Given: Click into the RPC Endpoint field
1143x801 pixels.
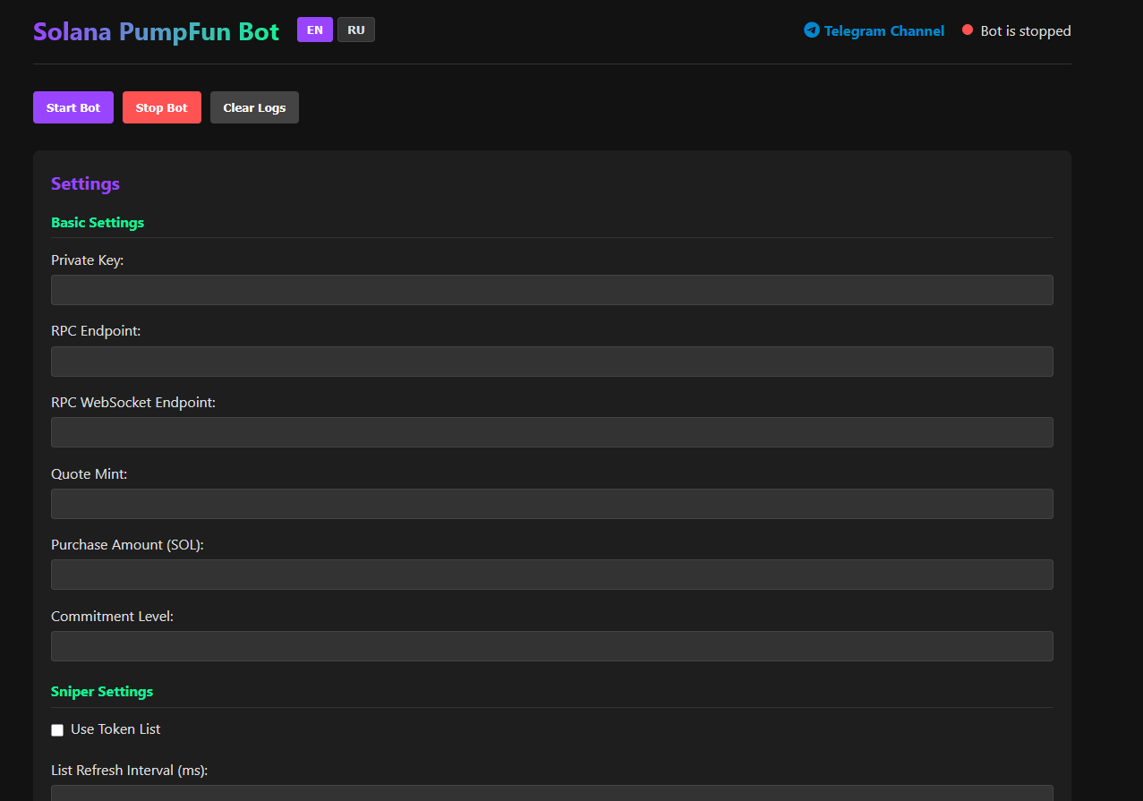Looking at the screenshot, I should click(x=552, y=362).
